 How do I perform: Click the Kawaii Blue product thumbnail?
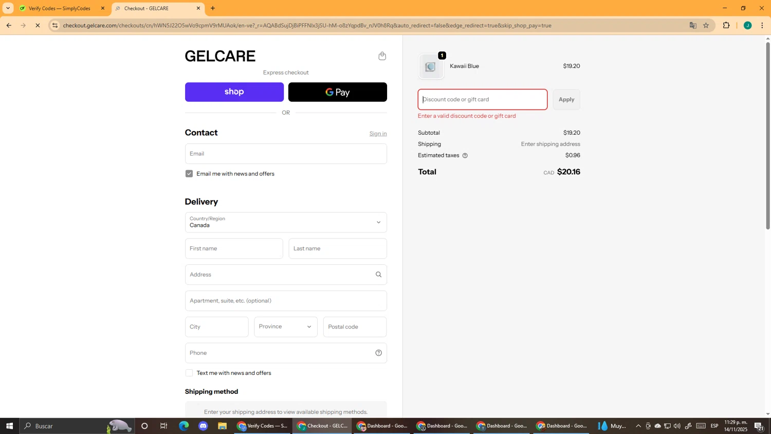coord(431,66)
